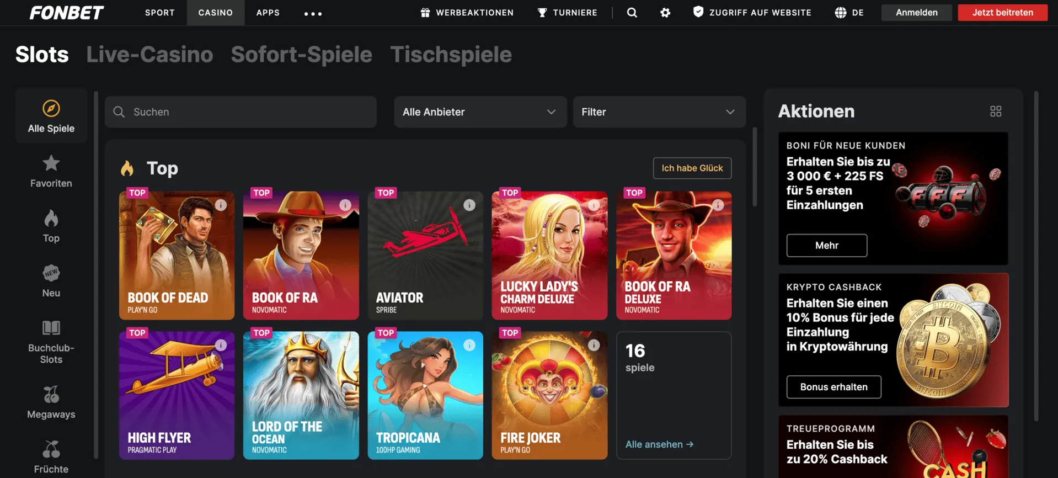The height and width of the screenshot is (478, 1058).
Task: Click the Favoriten star icon
Action: pos(51,163)
